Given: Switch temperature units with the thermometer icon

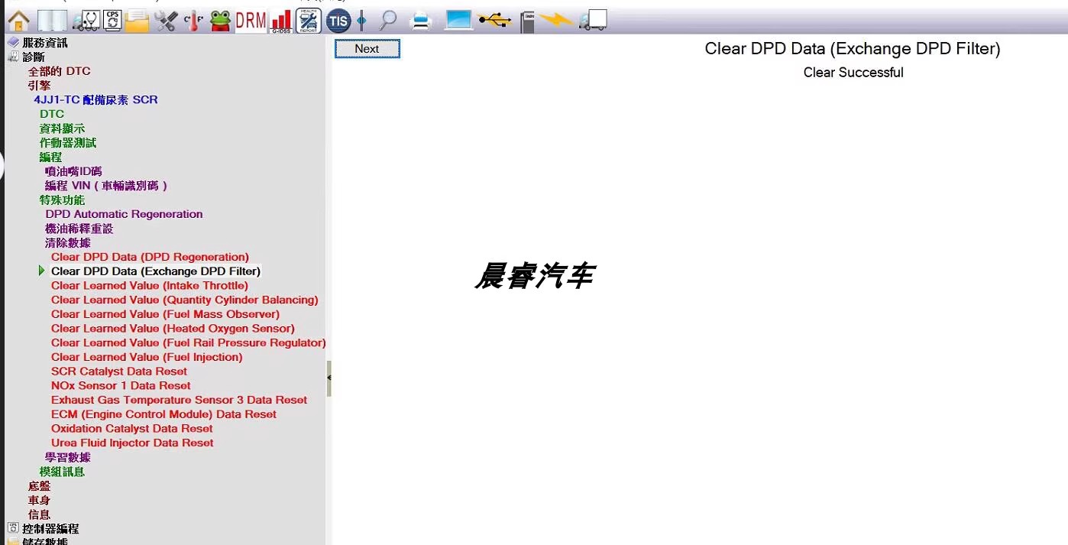Looking at the screenshot, I should [193, 21].
